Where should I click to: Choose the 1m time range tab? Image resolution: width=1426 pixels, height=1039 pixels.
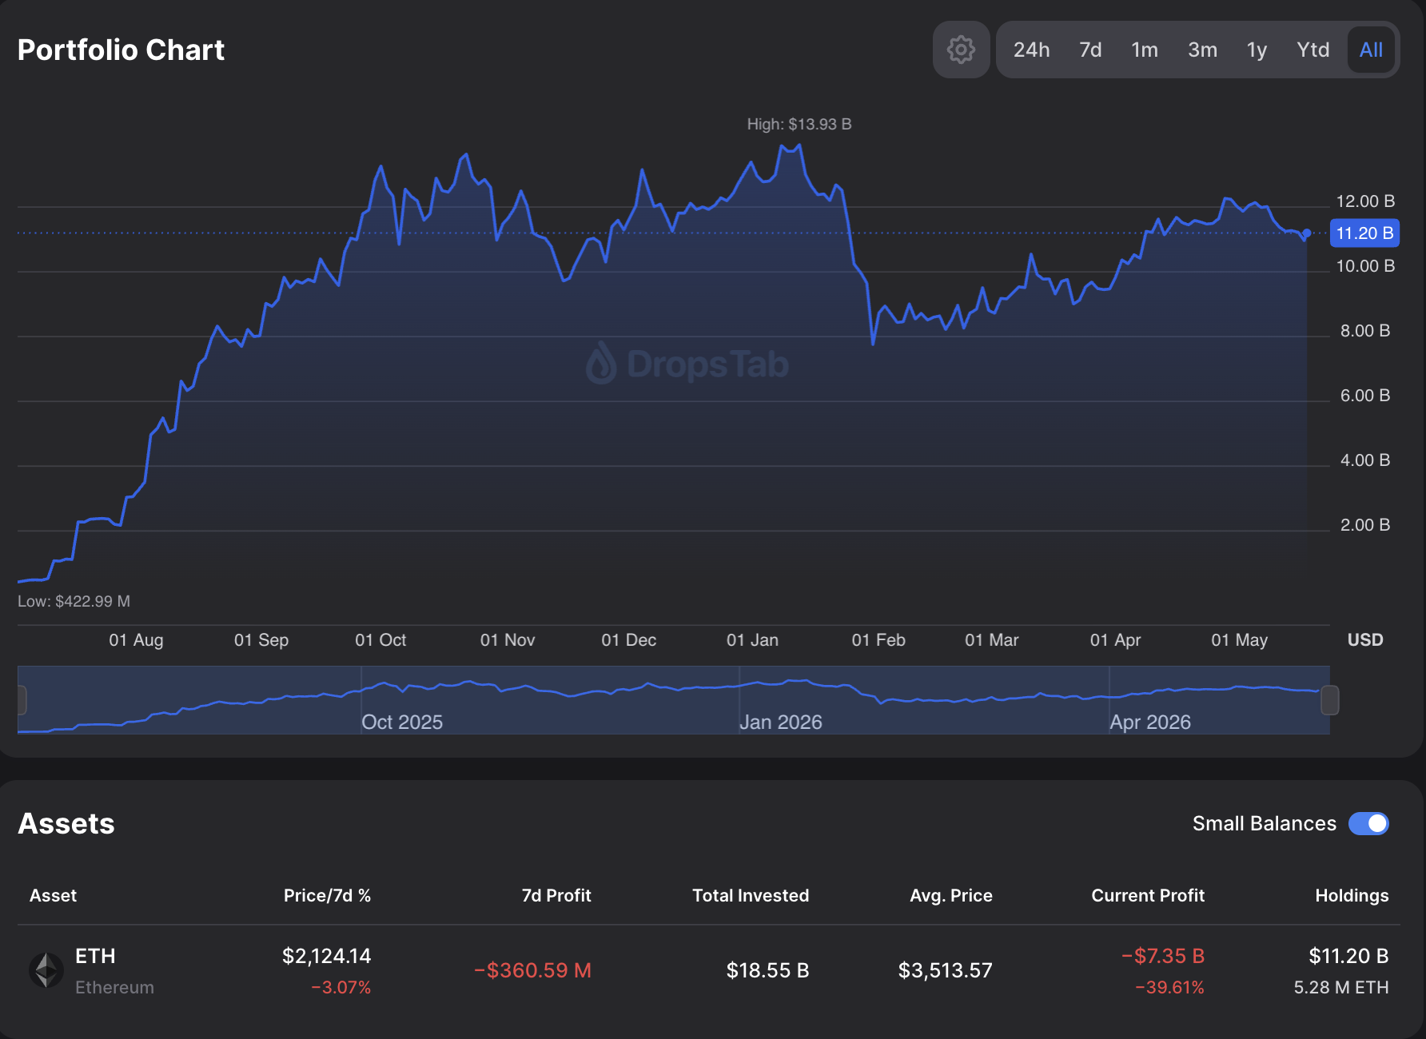1145,50
